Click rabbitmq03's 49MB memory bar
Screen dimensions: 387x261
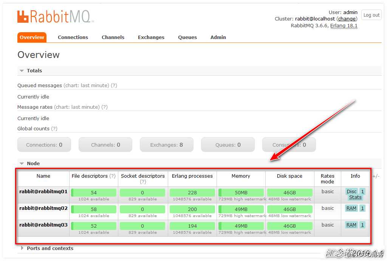point(241,226)
